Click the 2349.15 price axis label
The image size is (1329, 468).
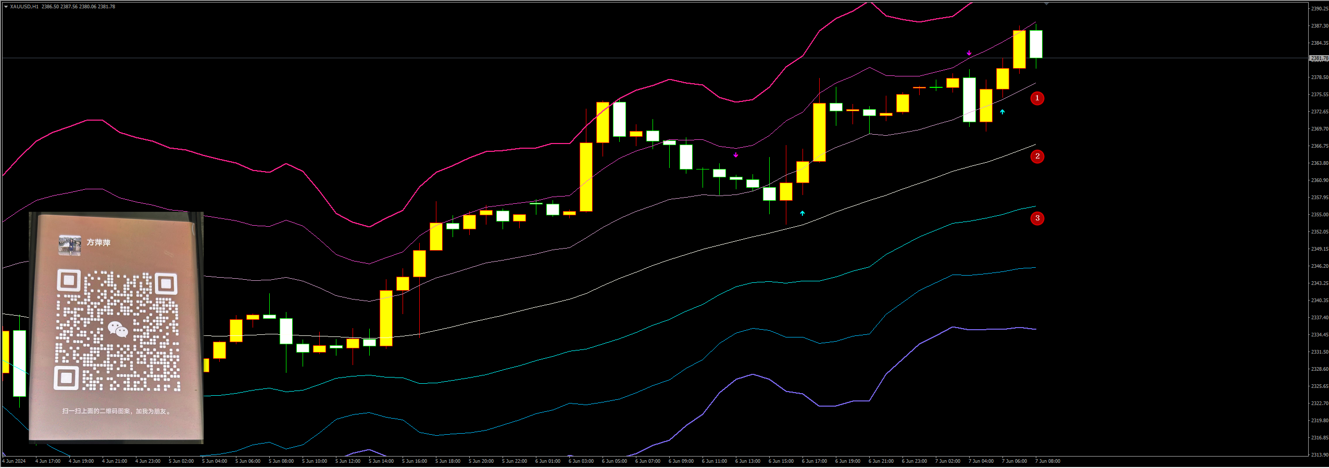pos(1320,249)
